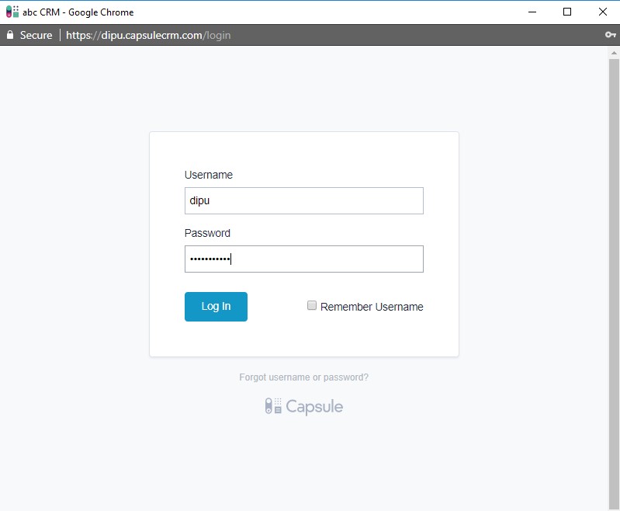
Task: Click the 'Secure' label in the address bar
Action: coord(36,35)
